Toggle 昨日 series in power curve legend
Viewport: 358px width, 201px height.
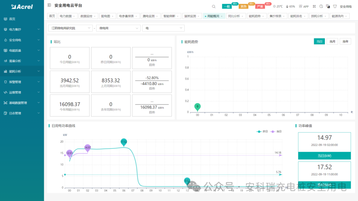(262, 132)
